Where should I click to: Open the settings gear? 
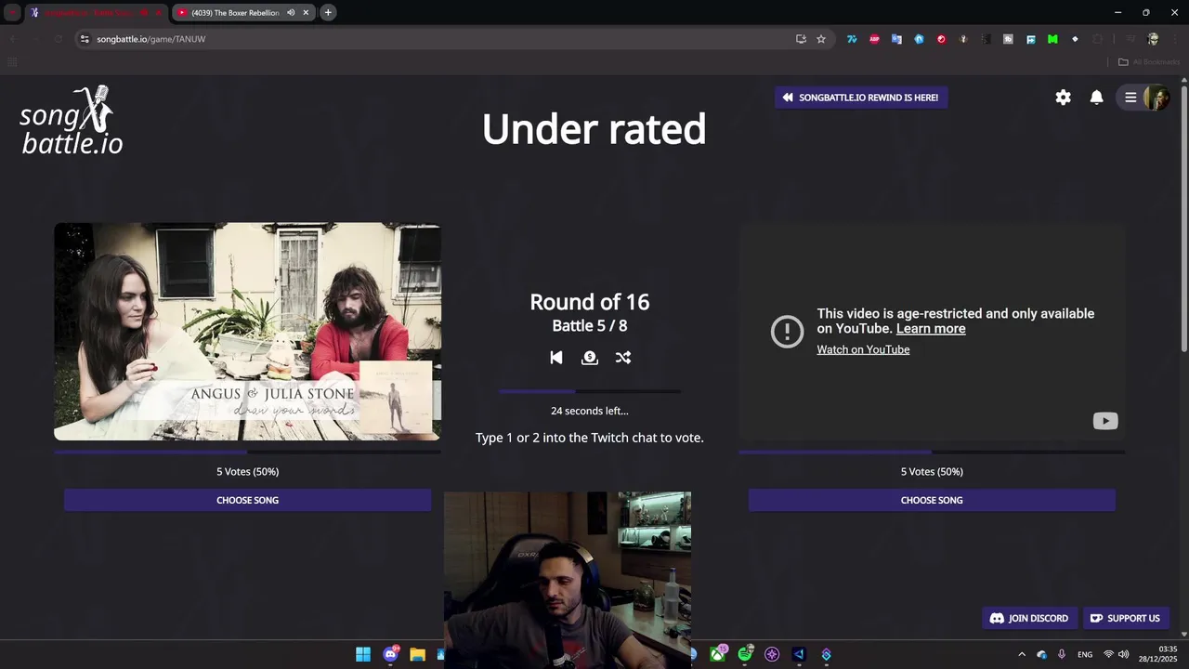[1063, 98]
